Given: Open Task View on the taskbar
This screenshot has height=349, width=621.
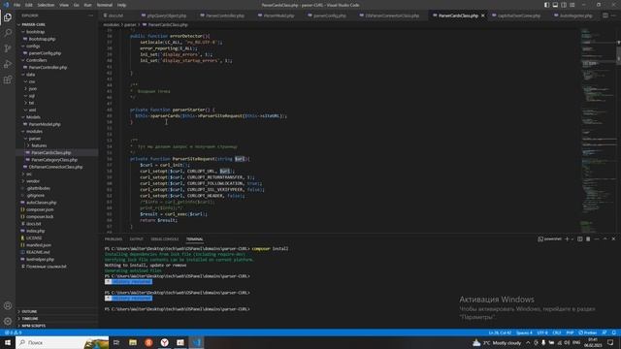Looking at the screenshot, I should 116,342.
